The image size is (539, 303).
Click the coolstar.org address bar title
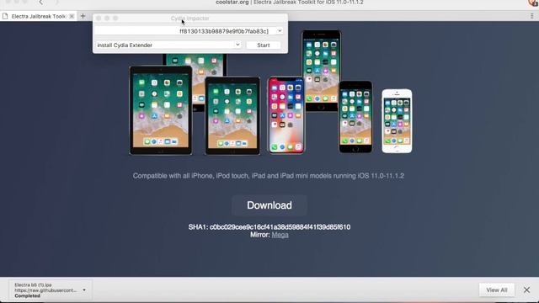[x=290, y=3]
